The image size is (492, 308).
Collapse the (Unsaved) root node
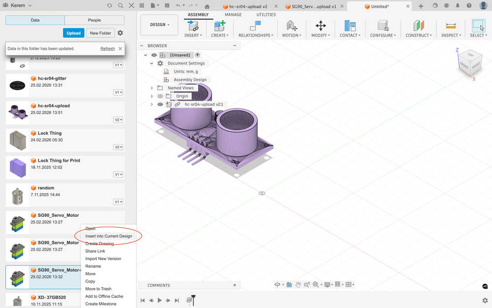point(146,55)
